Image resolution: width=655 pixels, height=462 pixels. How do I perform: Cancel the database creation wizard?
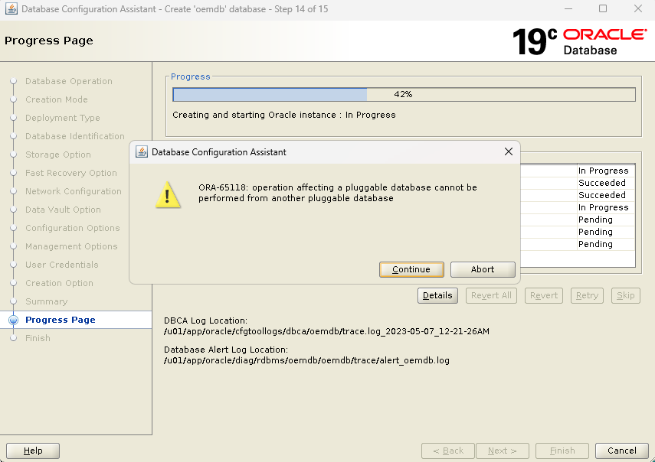click(x=621, y=451)
